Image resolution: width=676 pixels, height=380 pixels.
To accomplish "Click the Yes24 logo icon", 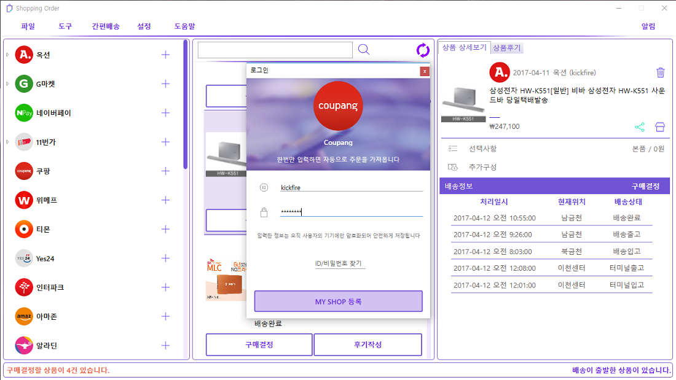I will 24,258.
